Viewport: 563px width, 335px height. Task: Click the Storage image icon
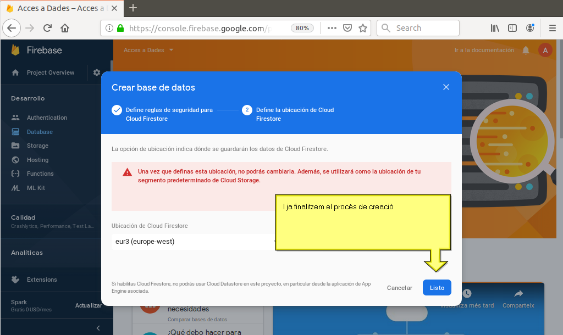(x=15, y=146)
